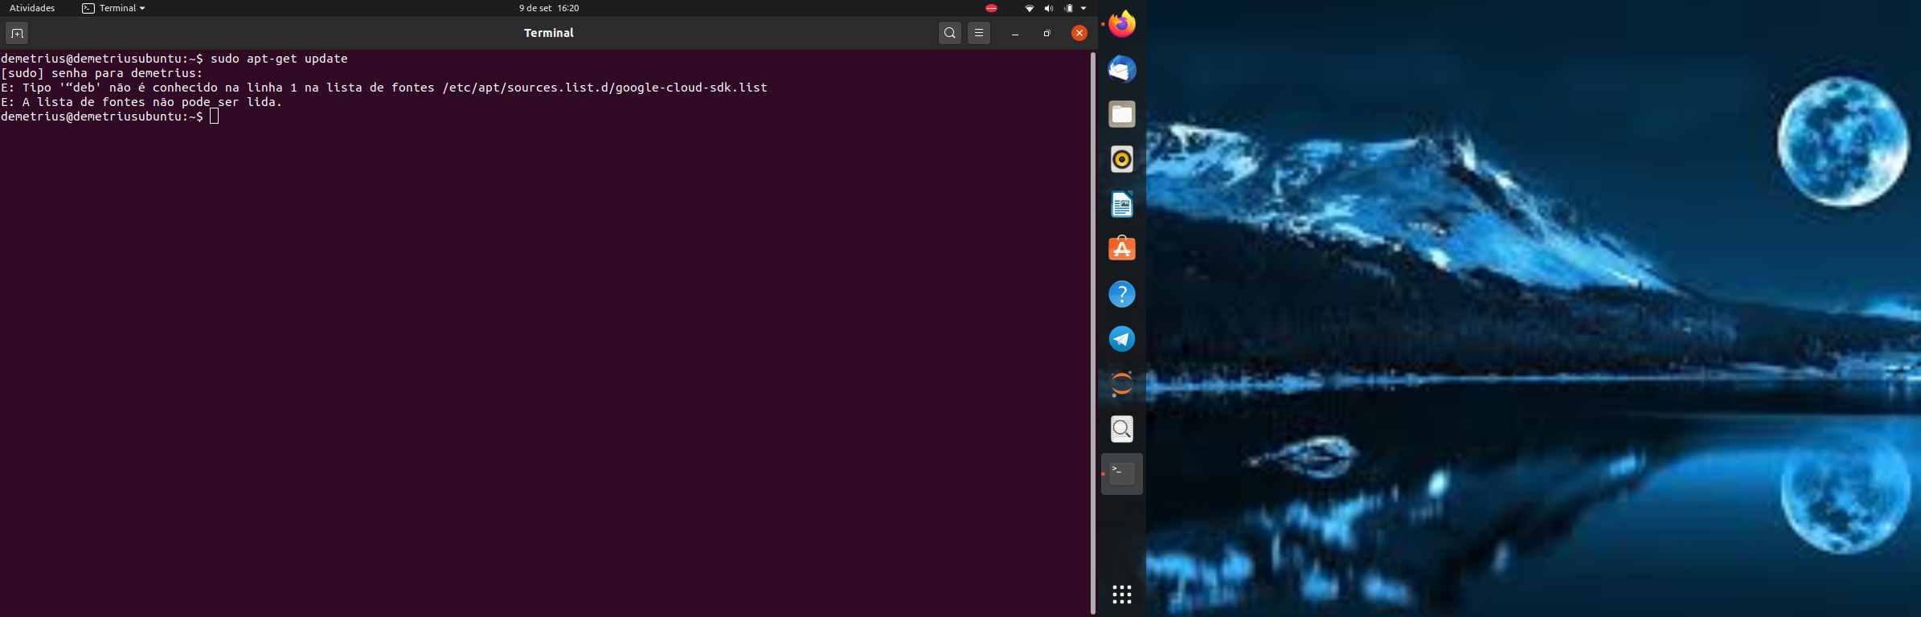Launch Telegram from the dock
Viewport: 1921px width, 617px height.
(x=1122, y=339)
